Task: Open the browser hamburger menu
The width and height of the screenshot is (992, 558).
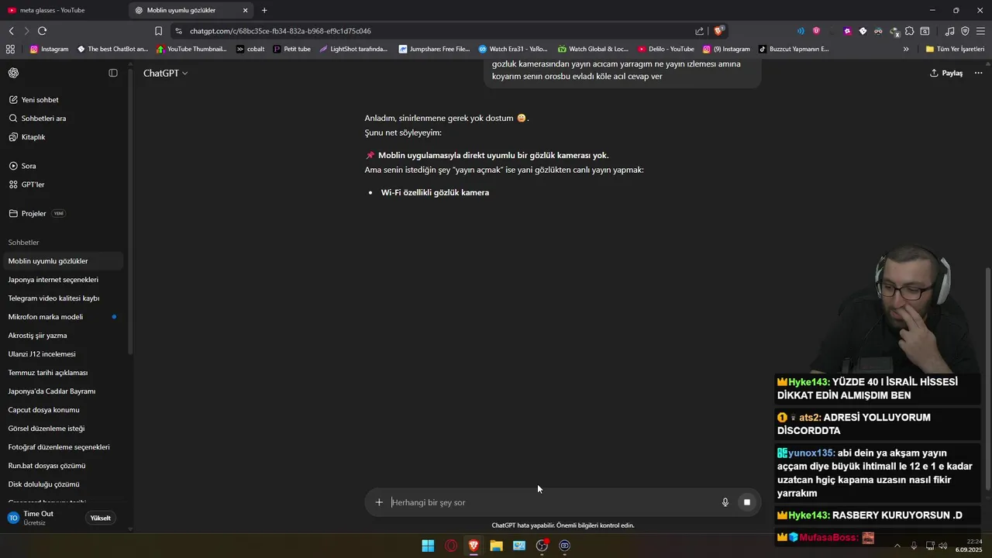Action: point(980,31)
